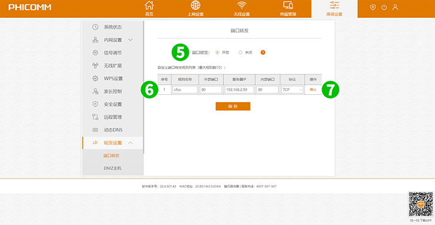Click the gear icon for WPS设置
Viewport: 435px width, 225px height.
coord(95,78)
